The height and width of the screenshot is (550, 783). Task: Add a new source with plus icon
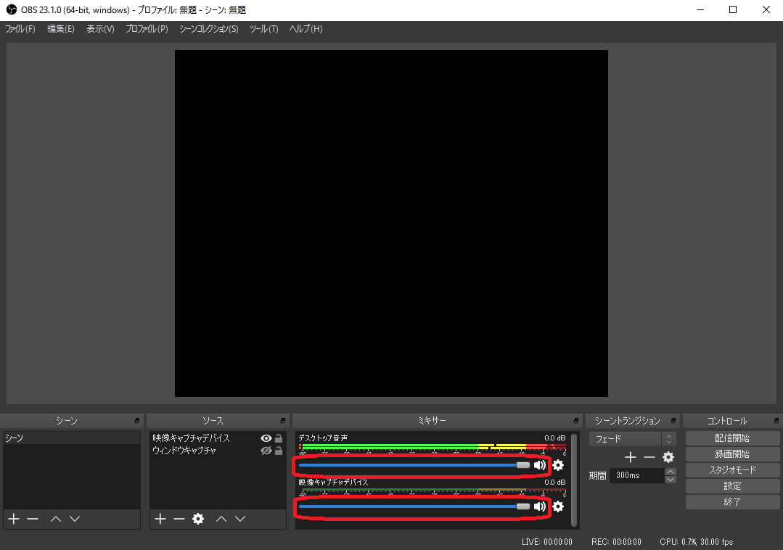pyautogui.click(x=160, y=519)
